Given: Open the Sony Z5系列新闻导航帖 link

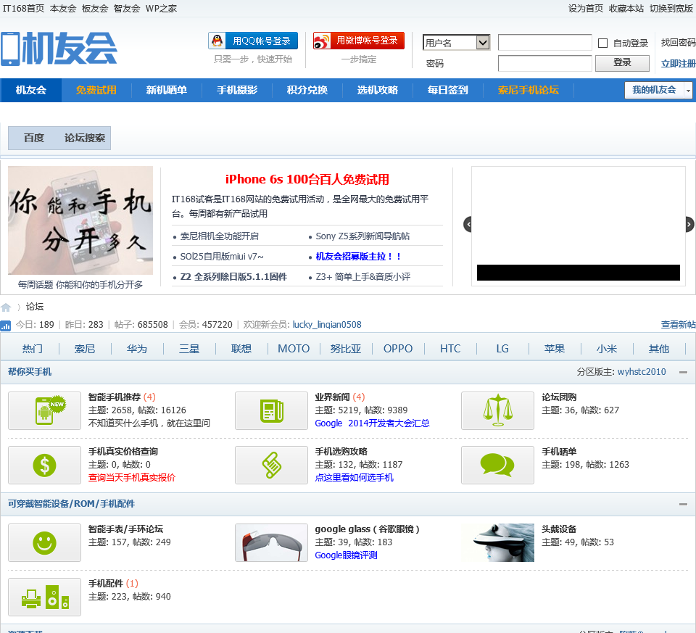Looking at the screenshot, I should [362, 236].
